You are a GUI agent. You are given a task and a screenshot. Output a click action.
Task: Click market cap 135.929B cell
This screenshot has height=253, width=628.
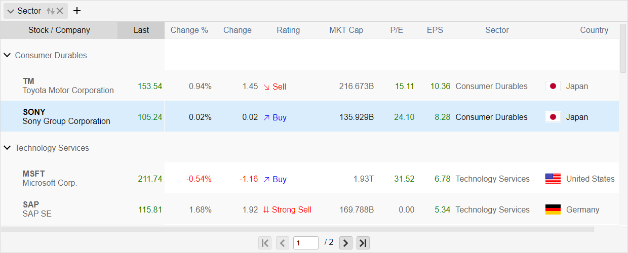click(x=357, y=117)
